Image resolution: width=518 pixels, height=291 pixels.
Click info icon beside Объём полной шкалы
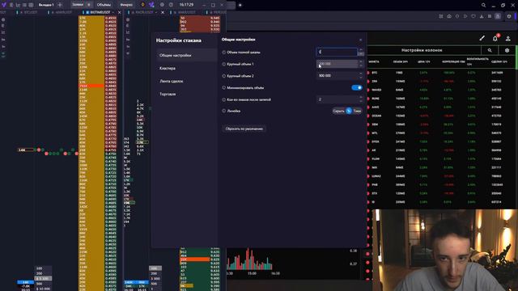pyautogui.click(x=223, y=53)
